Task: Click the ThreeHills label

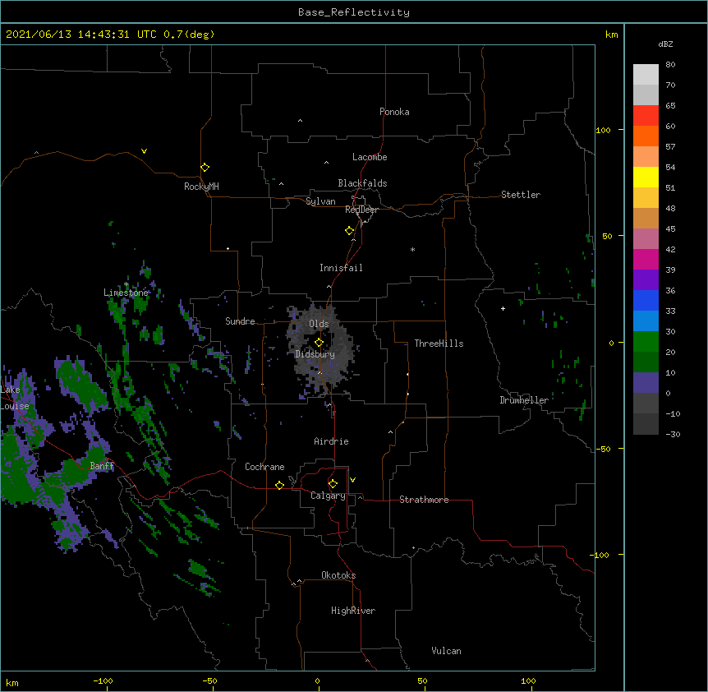Action: [x=439, y=344]
